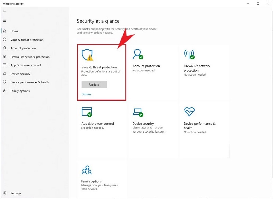
Task: Select Device security in the sidebar
Action: tap(20, 74)
